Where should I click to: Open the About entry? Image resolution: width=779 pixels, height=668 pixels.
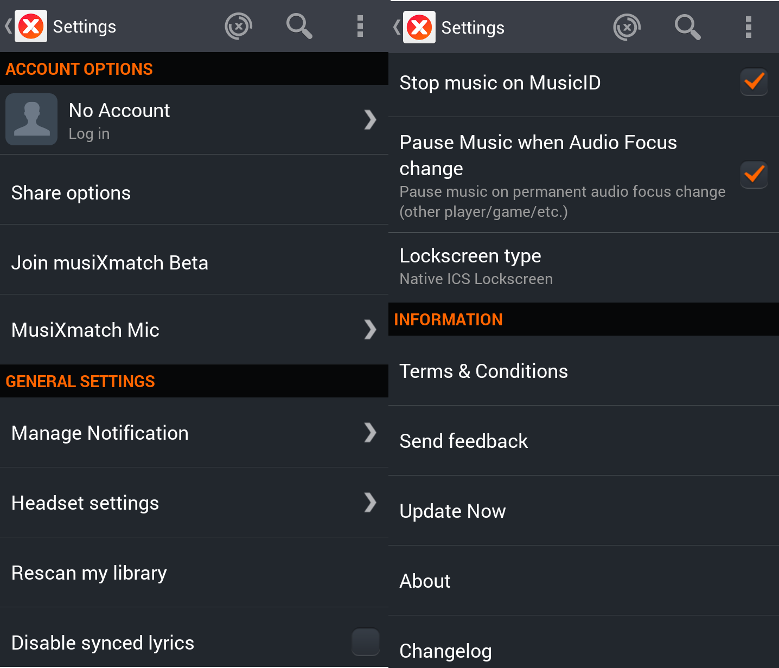[x=584, y=581]
